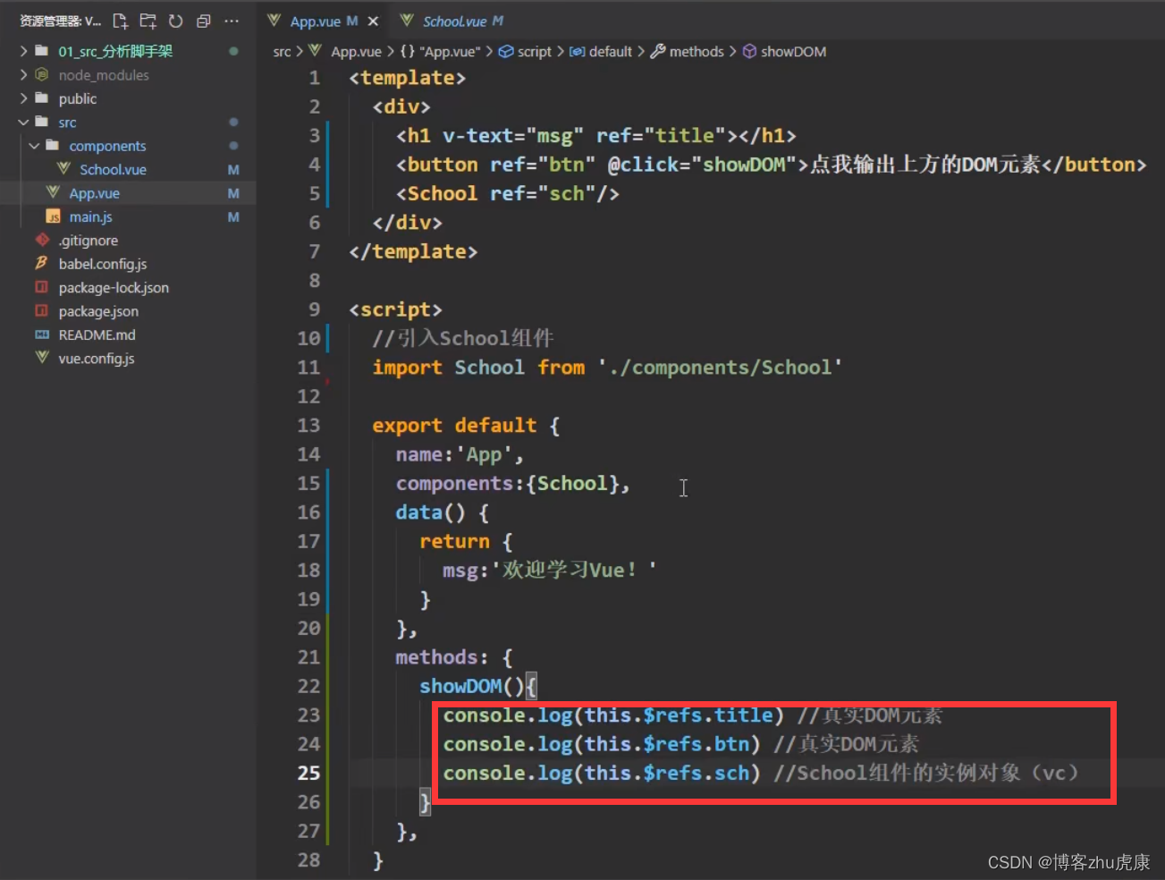
Task: Click the explorer title 资源管理器
Action: (x=60, y=21)
